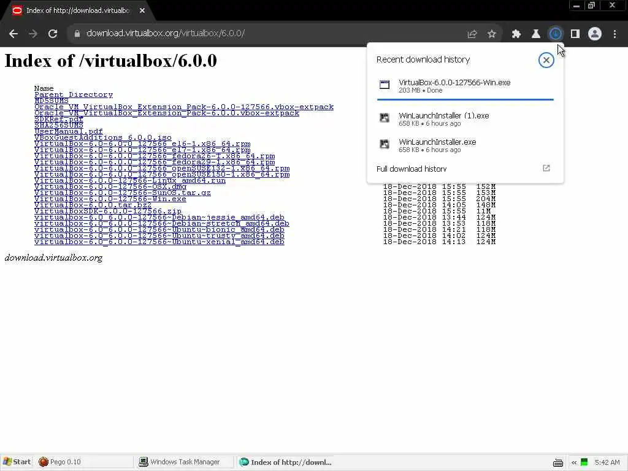Switch to Windows Task Manager taskbar item
Viewport: 628px width, 471px height.
click(185, 462)
